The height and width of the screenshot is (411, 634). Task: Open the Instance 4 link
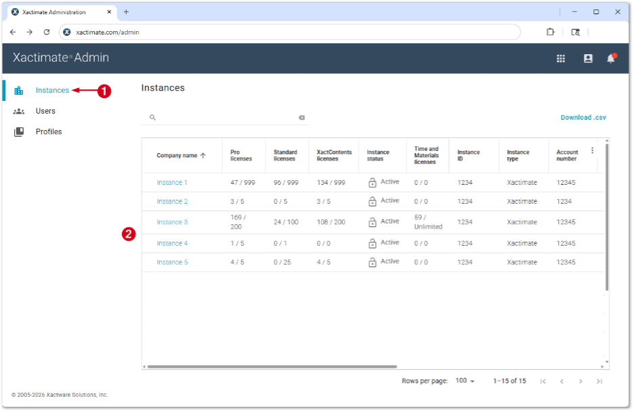click(x=172, y=243)
